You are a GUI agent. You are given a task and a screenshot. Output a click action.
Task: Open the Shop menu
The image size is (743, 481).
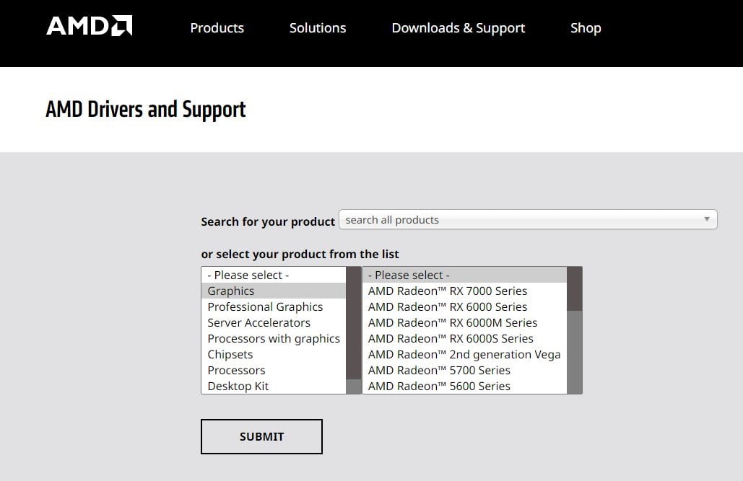[586, 28]
